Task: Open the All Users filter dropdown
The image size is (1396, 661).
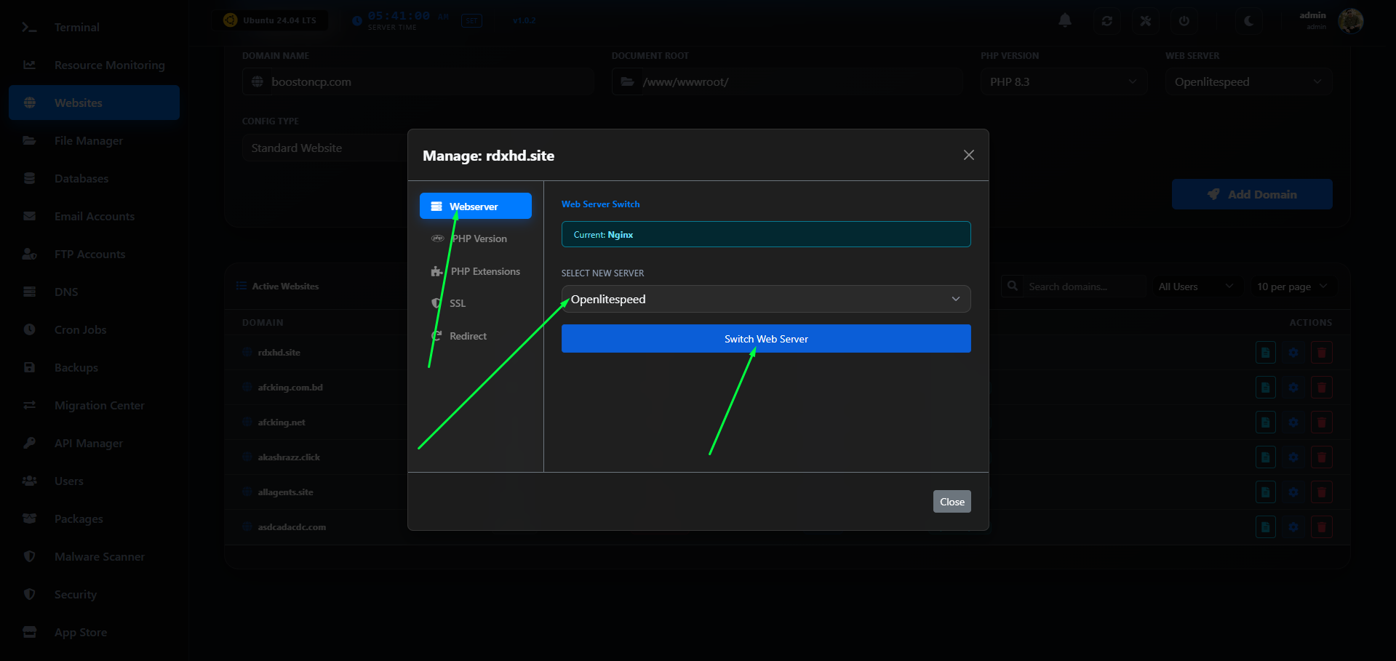Action: [x=1194, y=287]
